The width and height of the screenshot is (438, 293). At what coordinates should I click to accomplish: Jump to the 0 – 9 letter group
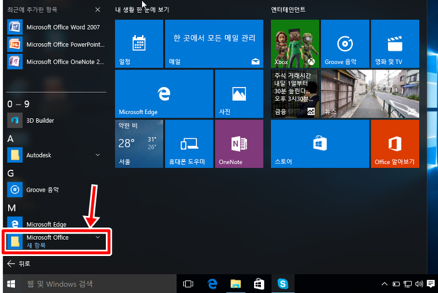click(18, 104)
